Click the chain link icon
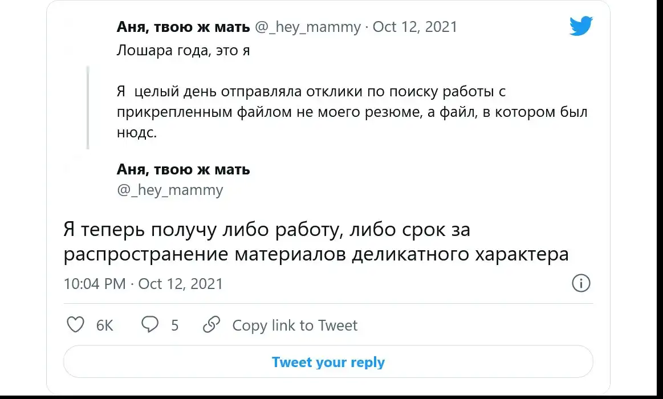Screen dimensions: 663x399 pos(211,325)
